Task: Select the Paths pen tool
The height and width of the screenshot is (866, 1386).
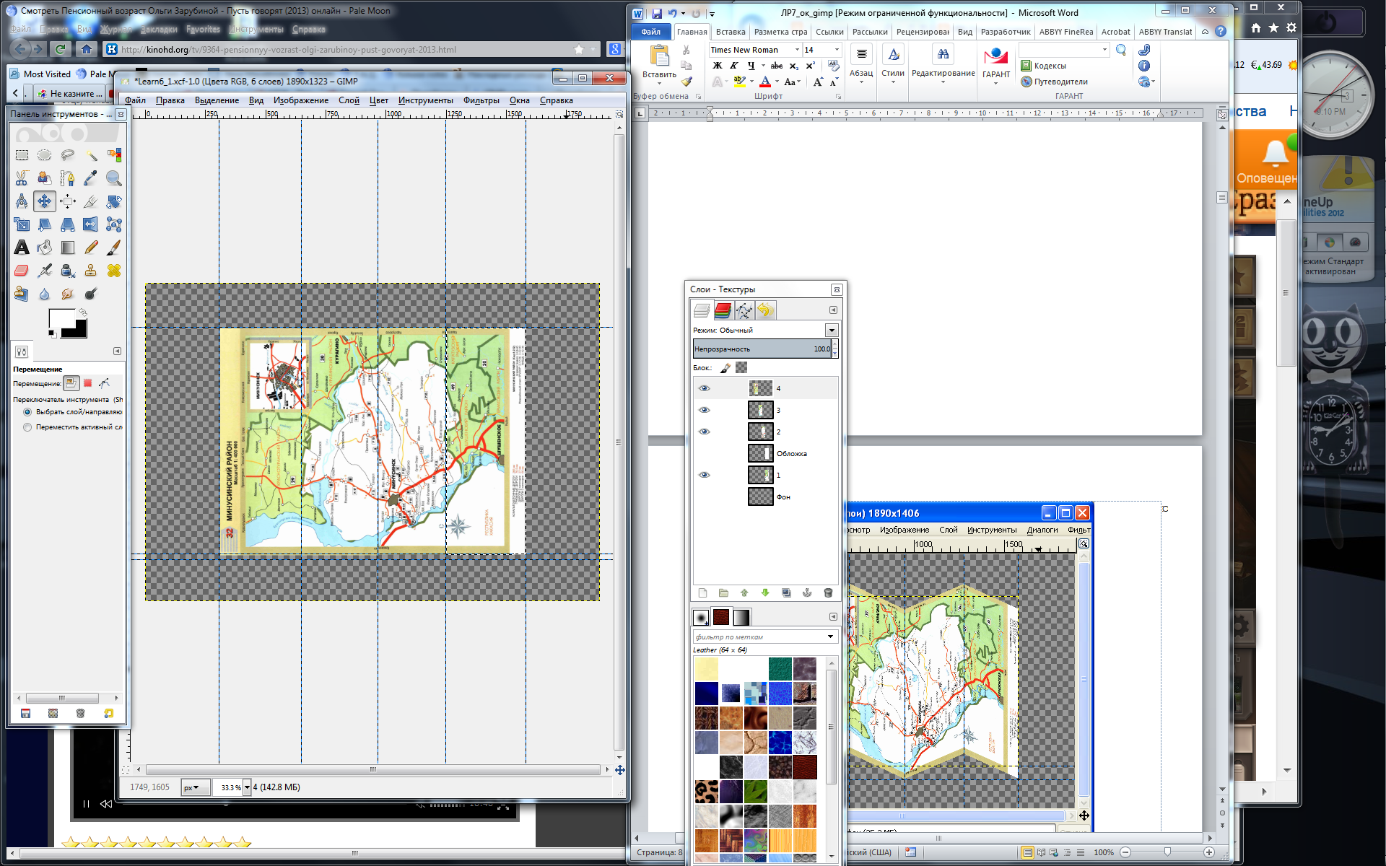Action: 68,178
